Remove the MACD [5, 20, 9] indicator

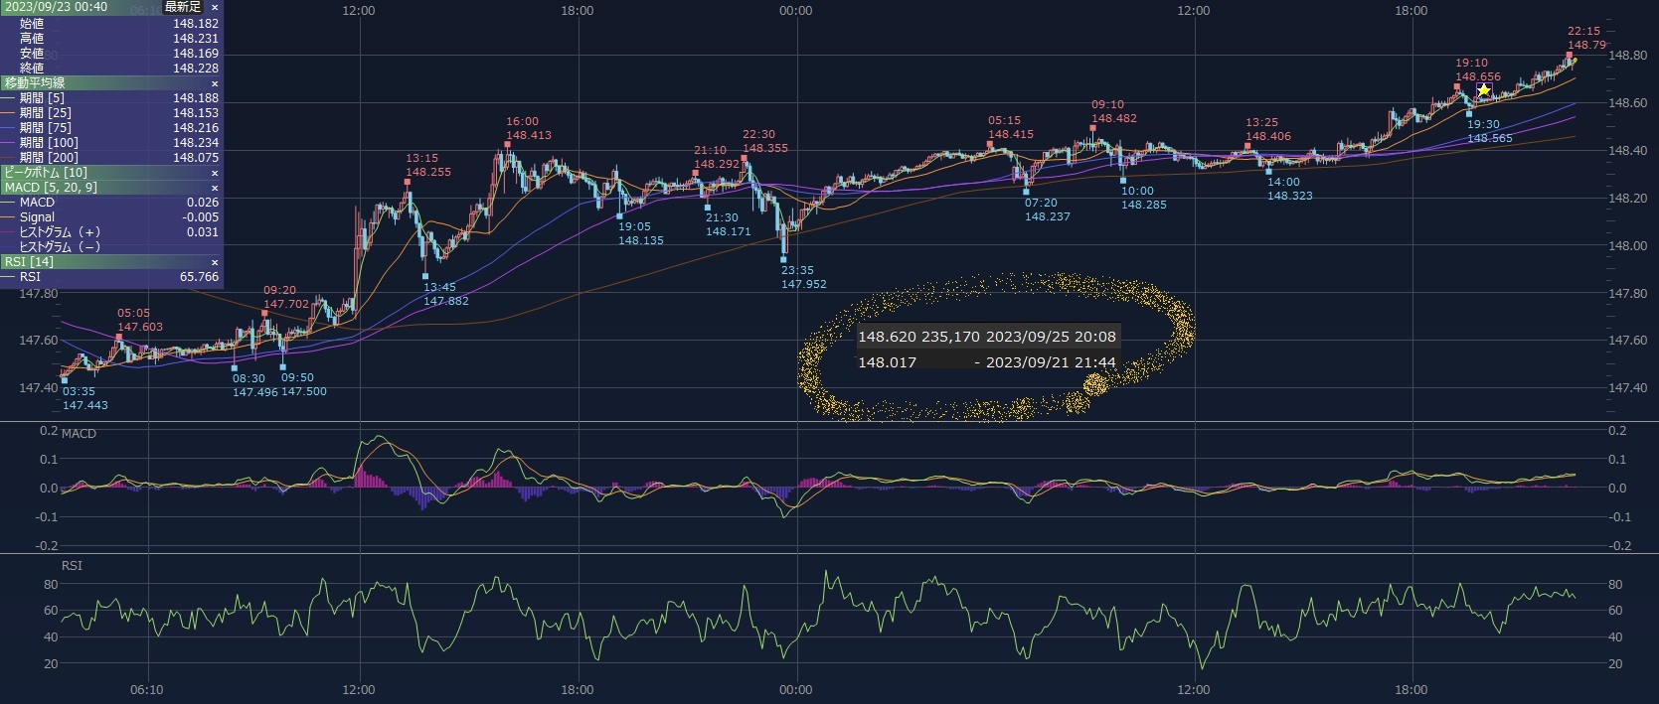pyautogui.click(x=214, y=188)
